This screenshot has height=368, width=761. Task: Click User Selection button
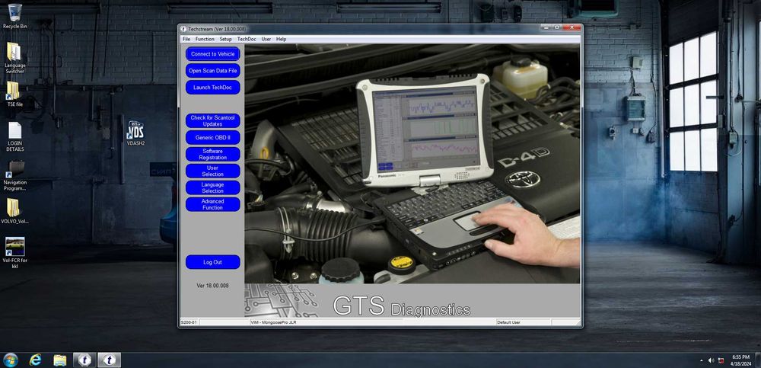[x=212, y=171]
